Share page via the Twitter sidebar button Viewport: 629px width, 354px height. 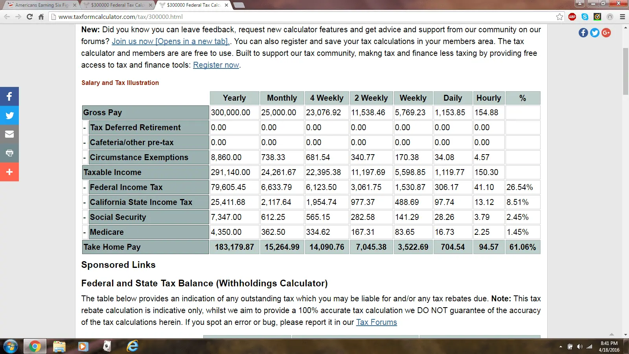(x=9, y=115)
